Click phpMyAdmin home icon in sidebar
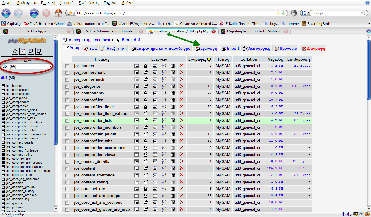 (15, 51)
